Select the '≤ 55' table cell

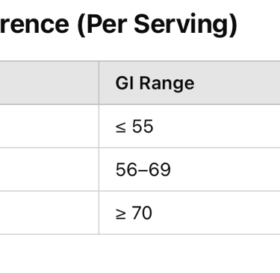click(x=190, y=126)
